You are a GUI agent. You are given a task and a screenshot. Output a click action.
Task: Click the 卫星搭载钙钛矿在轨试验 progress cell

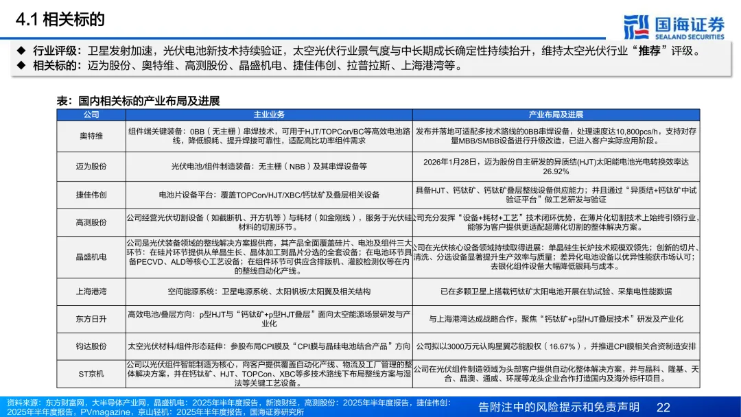556,291
